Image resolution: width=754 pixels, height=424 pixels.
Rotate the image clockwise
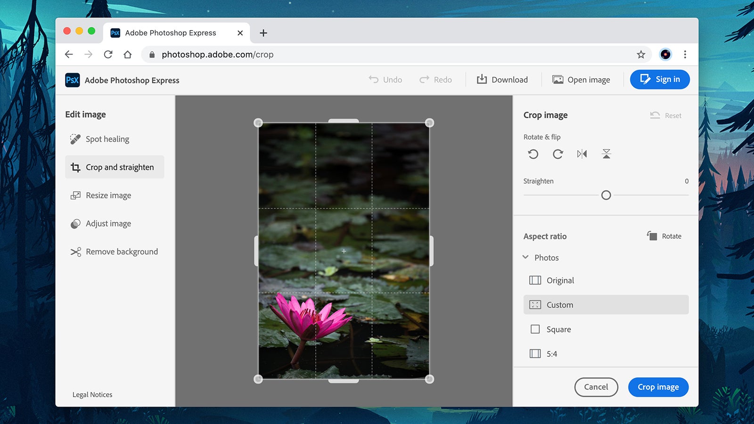pos(557,154)
